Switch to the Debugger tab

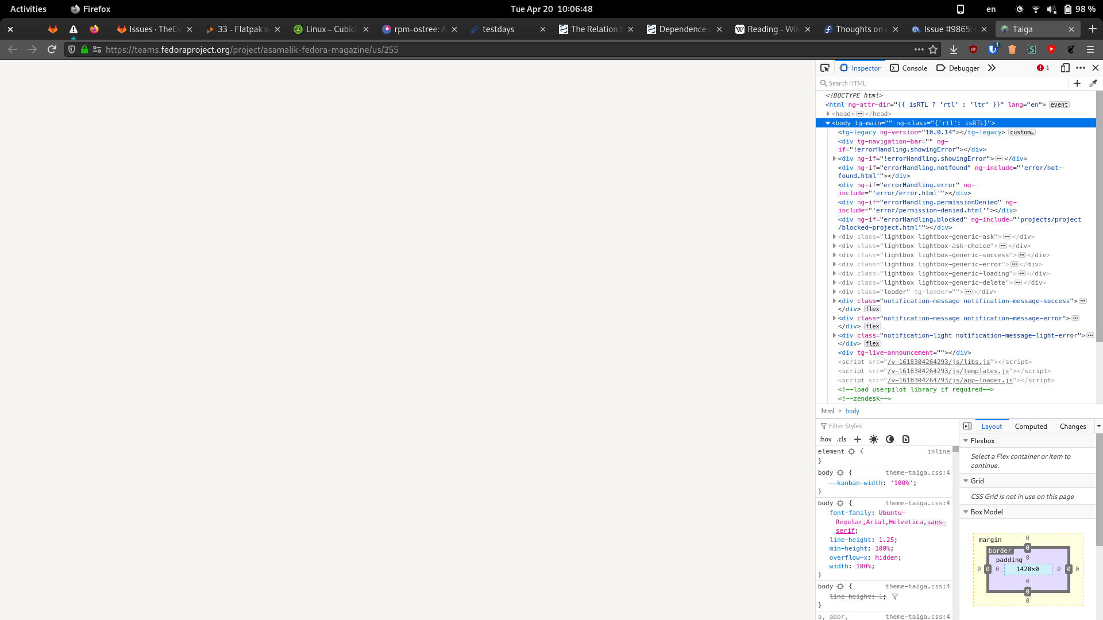(x=958, y=68)
